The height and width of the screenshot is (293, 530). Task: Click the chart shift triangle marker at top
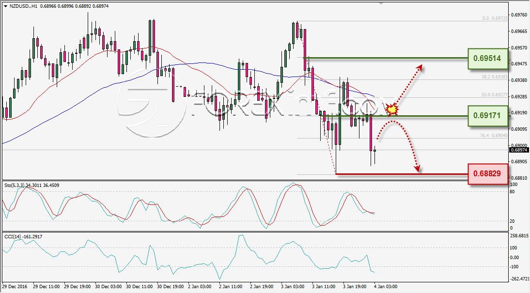coord(381,4)
